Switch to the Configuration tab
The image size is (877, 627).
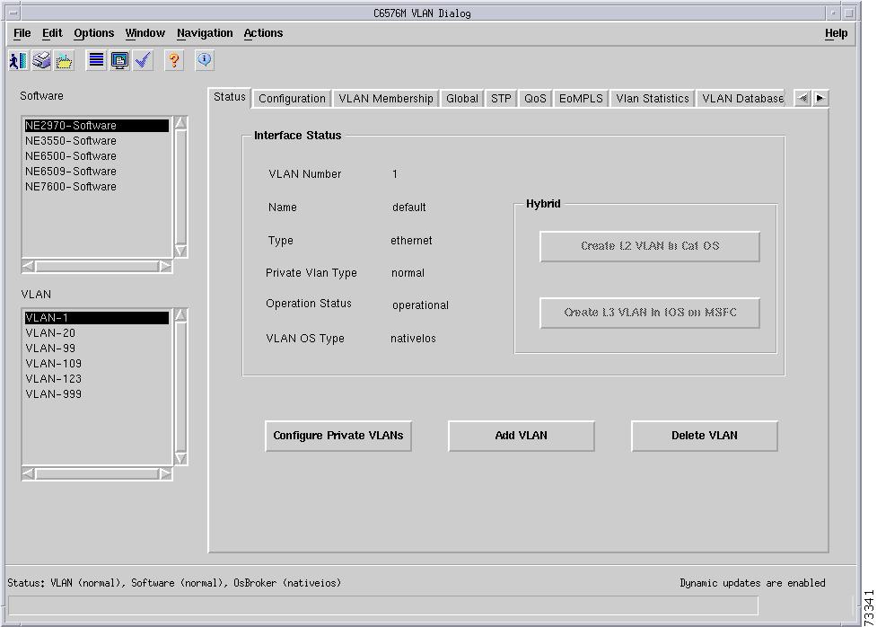click(292, 99)
